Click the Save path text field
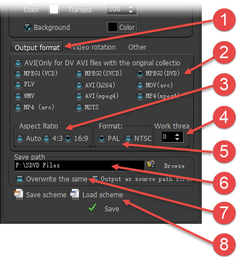The height and width of the screenshot is (257, 239). (x=80, y=166)
